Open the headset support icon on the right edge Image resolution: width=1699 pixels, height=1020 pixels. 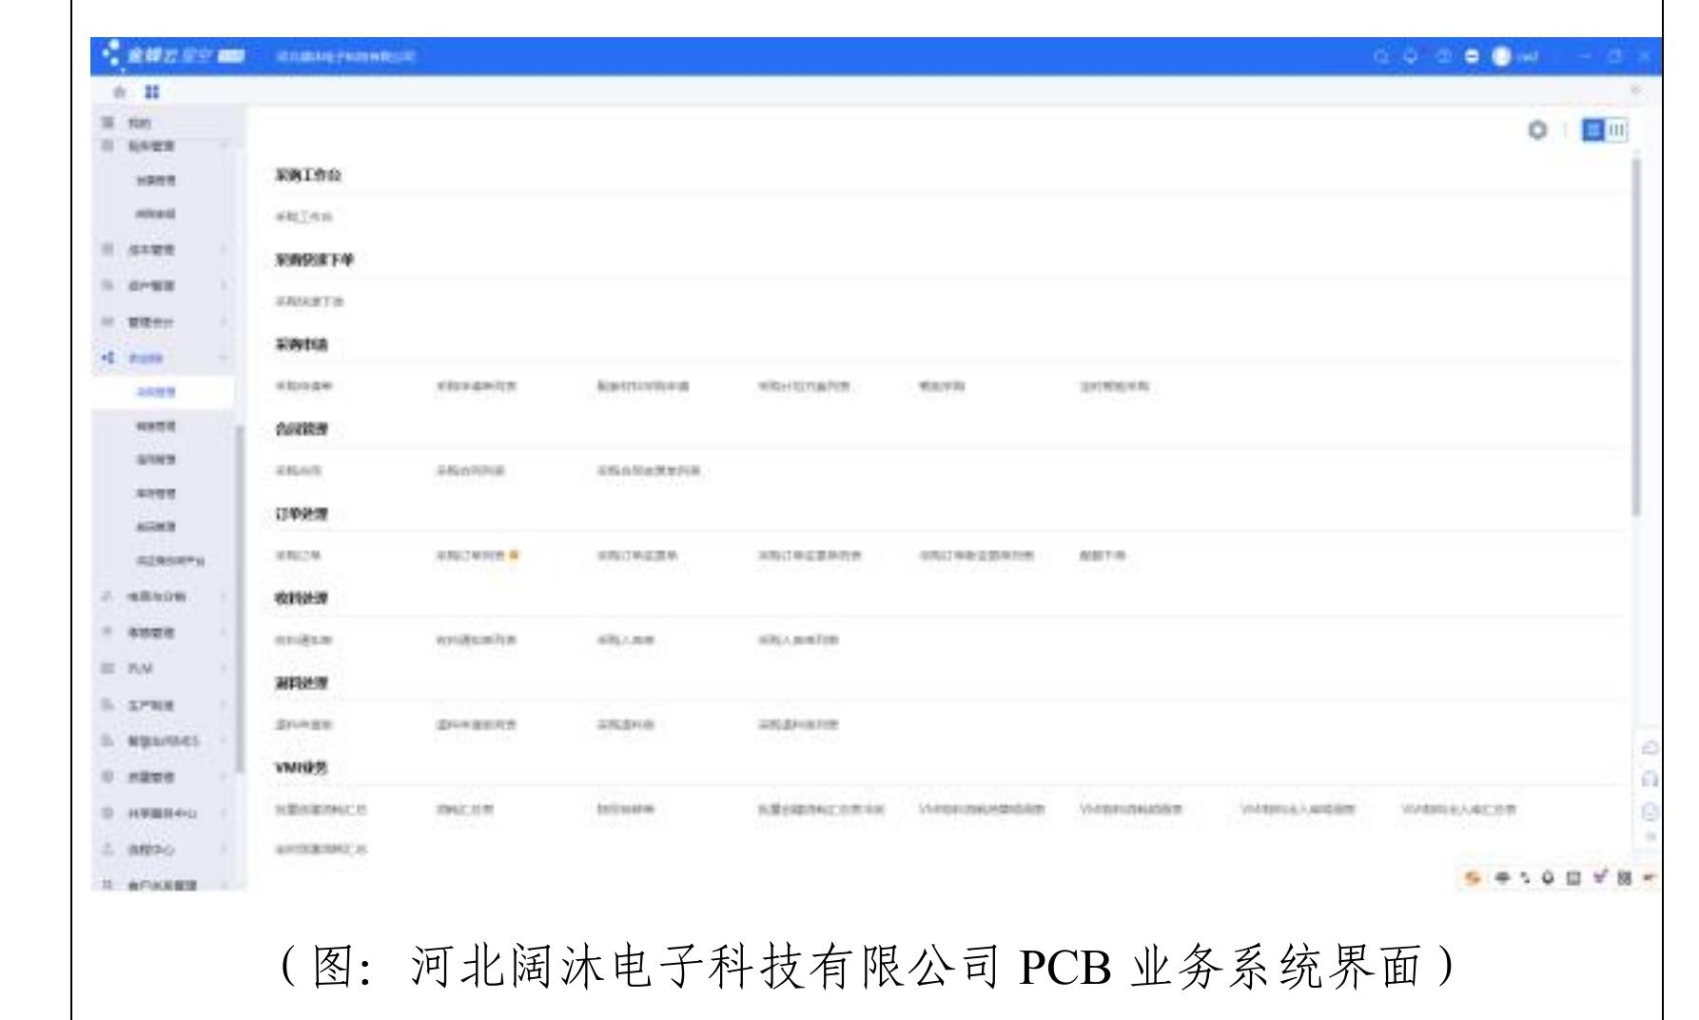pyautogui.click(x=1650, y=781)
